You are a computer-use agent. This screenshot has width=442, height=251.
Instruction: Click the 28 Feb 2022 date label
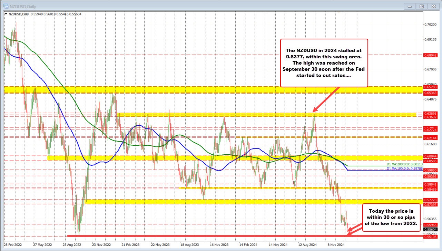click(x=13, y=243)
